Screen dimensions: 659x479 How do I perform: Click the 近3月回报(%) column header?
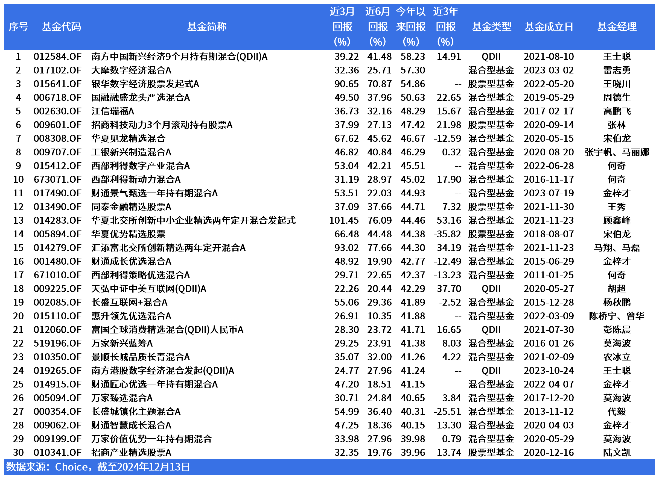coord(342,27)
